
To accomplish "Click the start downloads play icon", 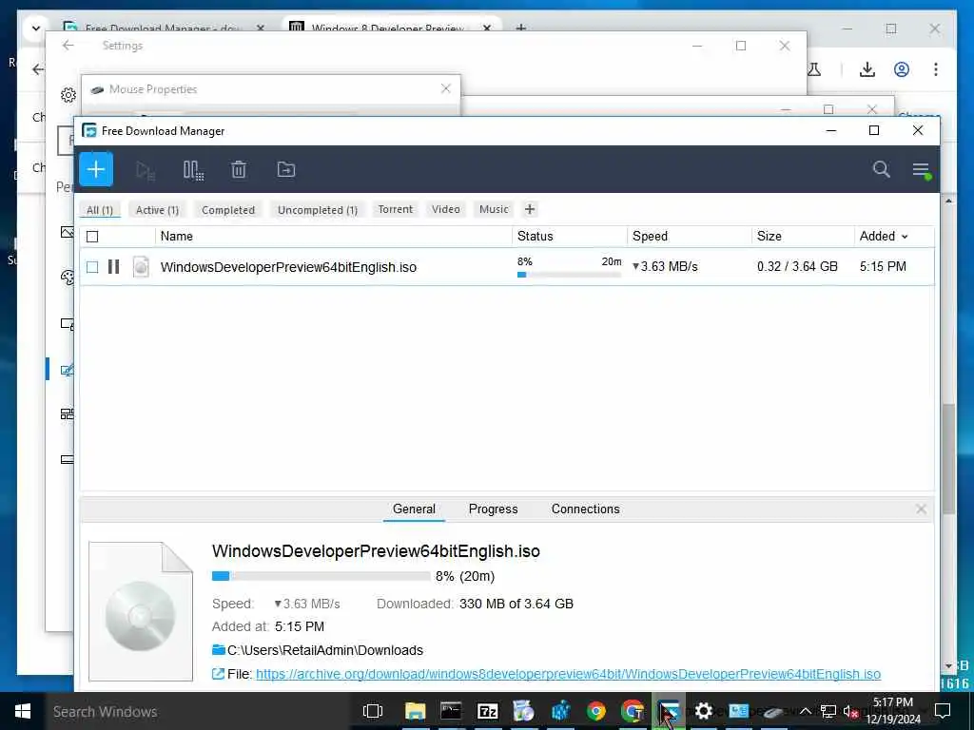I will (146, 170).
